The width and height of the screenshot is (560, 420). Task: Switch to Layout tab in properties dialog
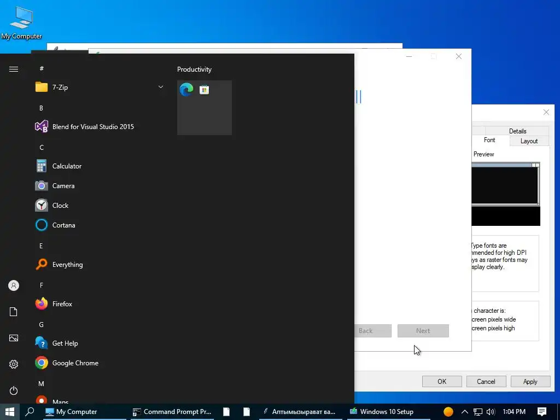(x=529, y=141)
